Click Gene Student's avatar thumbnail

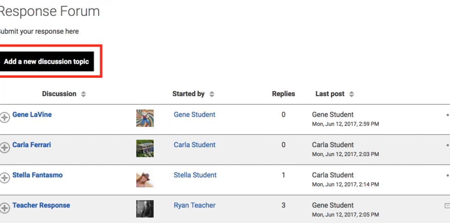(145, 118)
